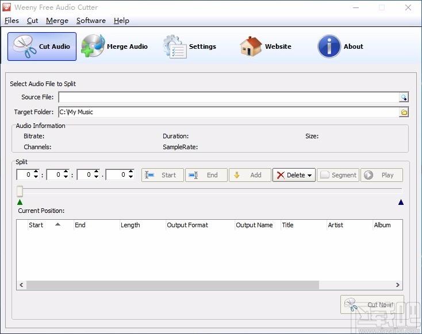Open the Merge menu

click(57, 21)
